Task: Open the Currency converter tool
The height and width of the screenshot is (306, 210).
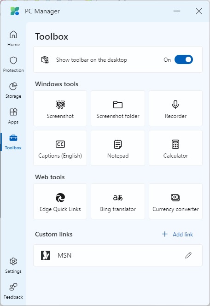Action: (175, 201)
